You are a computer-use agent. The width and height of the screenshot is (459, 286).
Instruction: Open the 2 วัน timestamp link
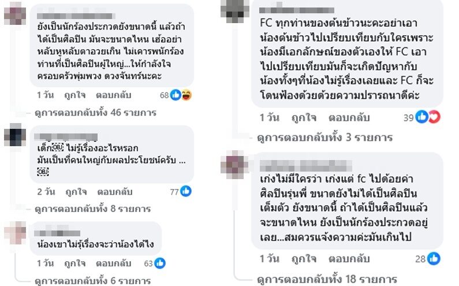(x=46, y=192)
